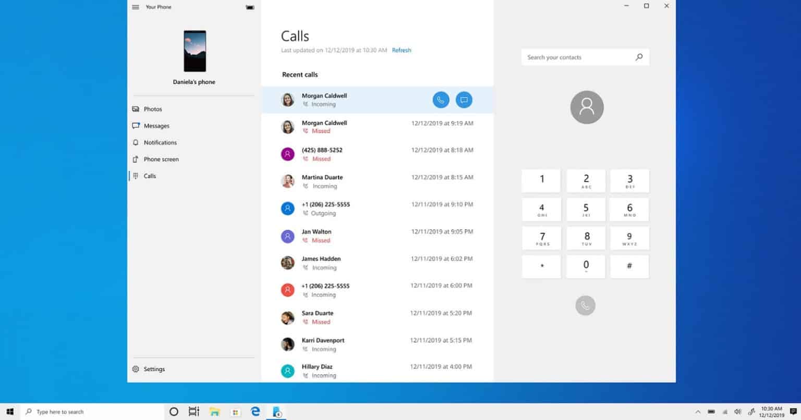Open Microsoft Edge from the taskbar
The width and height of the screenshot is (801, 420).
tap(256, 412)
